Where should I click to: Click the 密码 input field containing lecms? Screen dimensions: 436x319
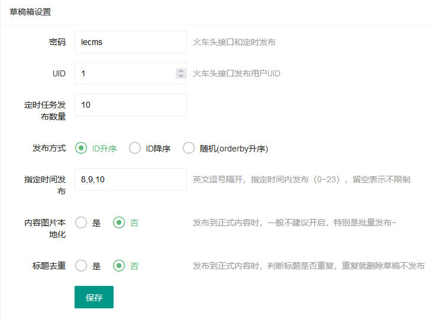[130, 42]
